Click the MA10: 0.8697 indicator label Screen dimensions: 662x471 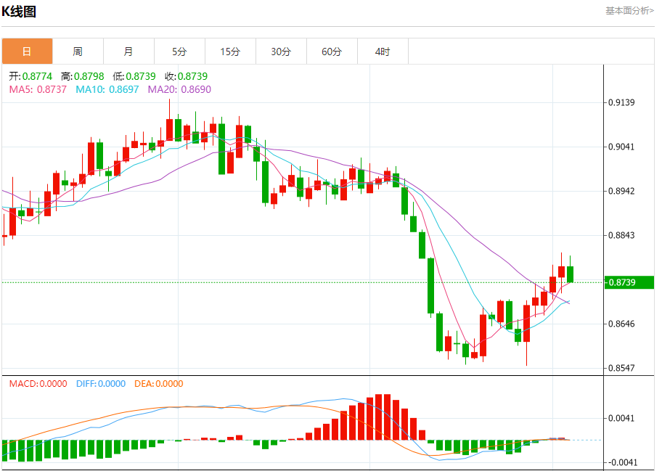107,89
